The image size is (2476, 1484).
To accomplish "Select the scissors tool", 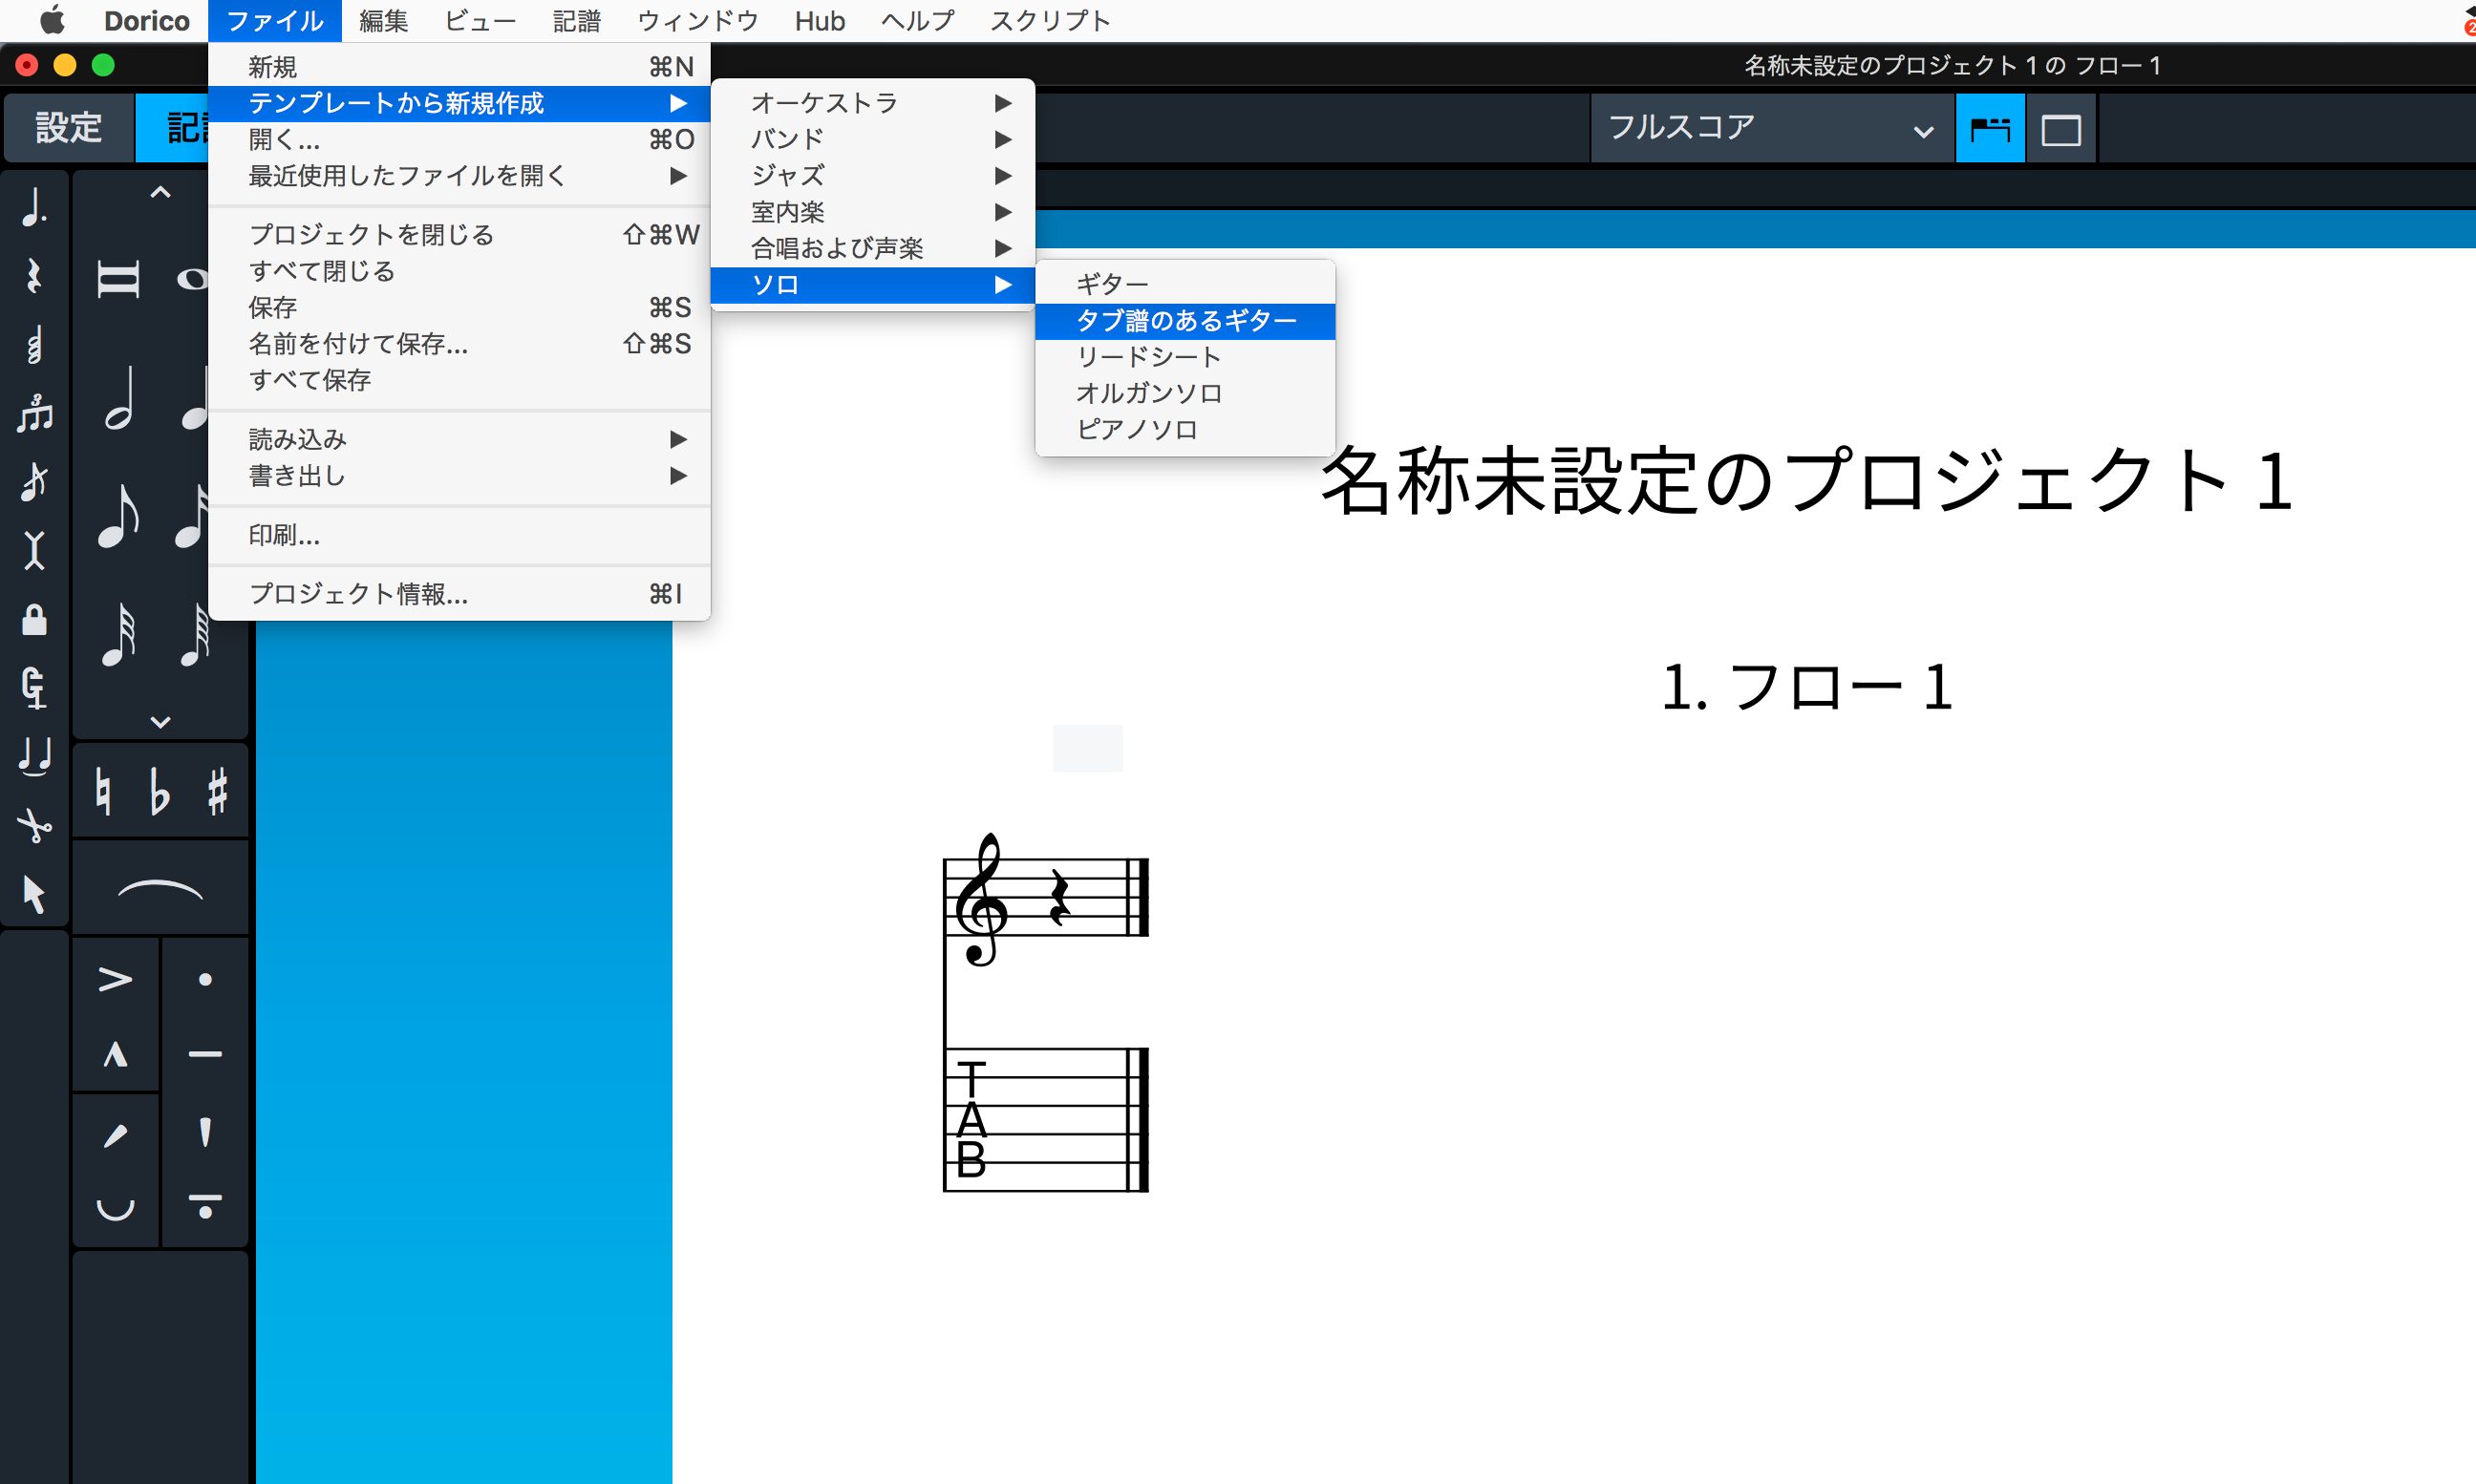I will 34,825.
